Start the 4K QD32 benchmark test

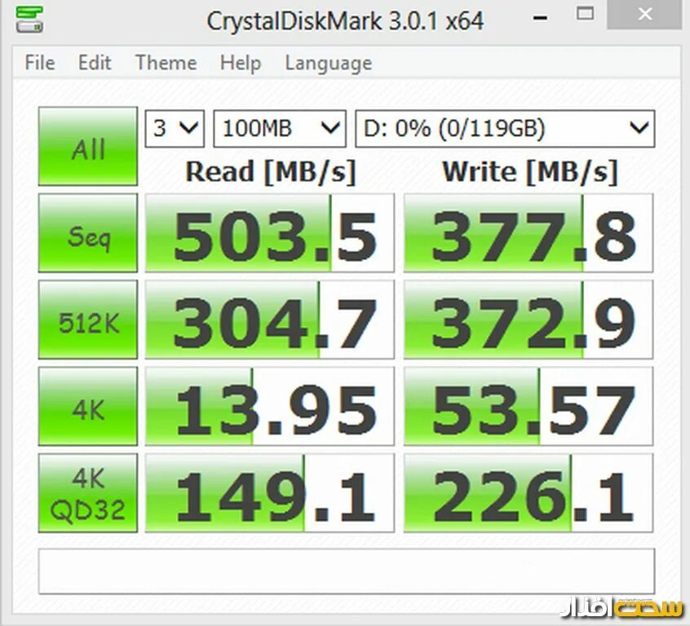click(x=88, y=493)
